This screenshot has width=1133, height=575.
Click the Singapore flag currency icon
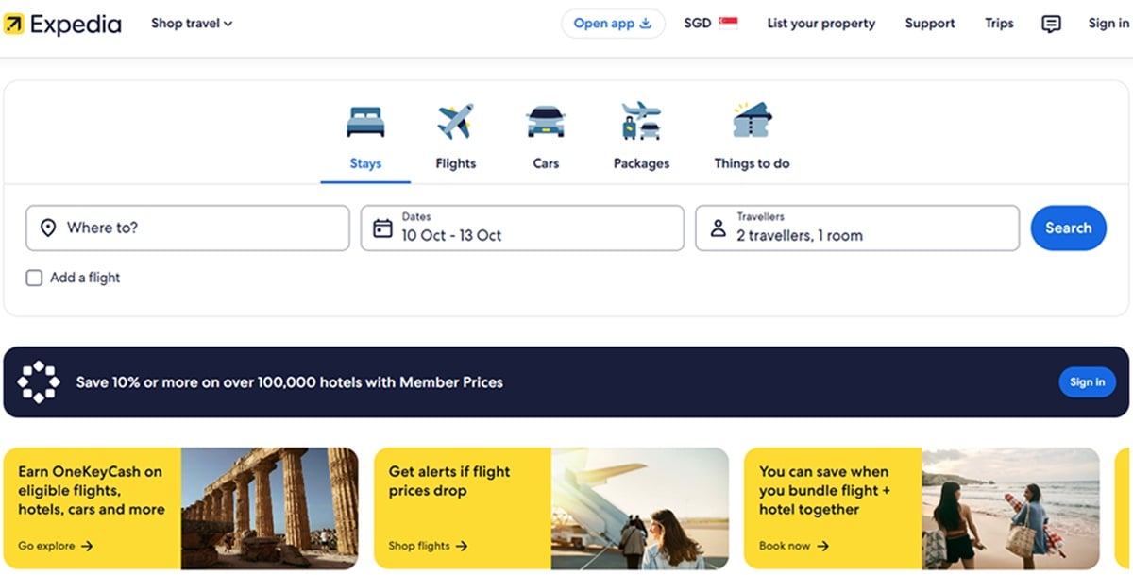pos(728,24)
